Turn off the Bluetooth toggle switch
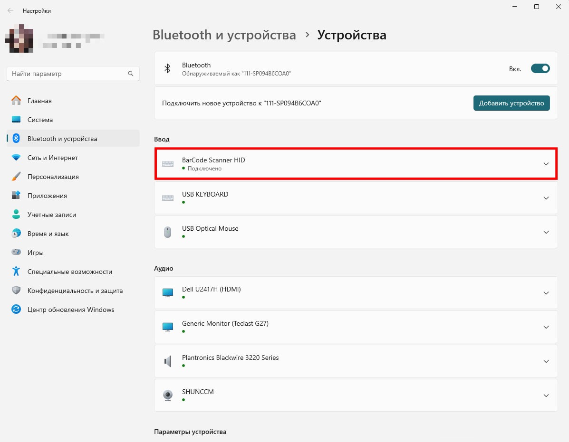The image size is (569, 442). (540, 69)
